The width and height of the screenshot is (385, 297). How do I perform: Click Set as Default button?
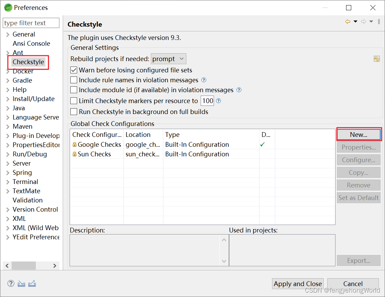click(x=358, y=198)
